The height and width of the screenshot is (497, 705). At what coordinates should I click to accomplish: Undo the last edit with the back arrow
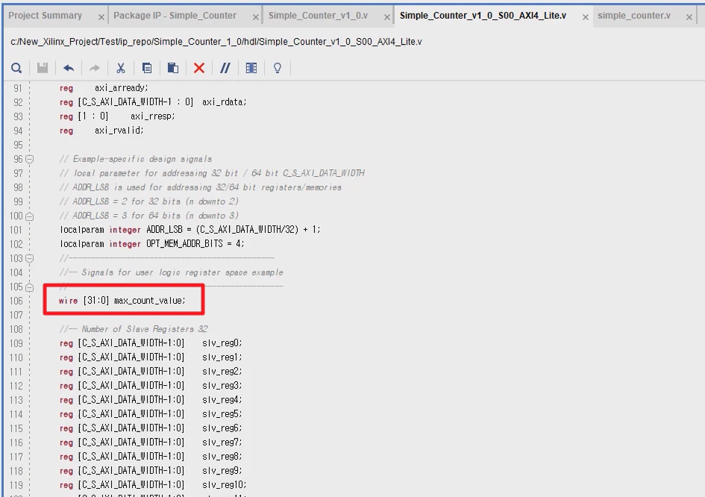click(x=69, y=68)
